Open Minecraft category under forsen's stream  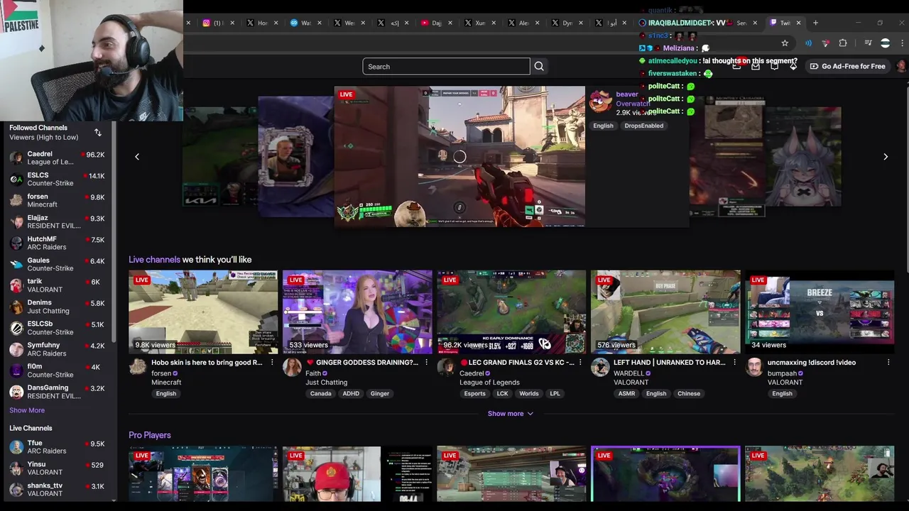point(166,383)
